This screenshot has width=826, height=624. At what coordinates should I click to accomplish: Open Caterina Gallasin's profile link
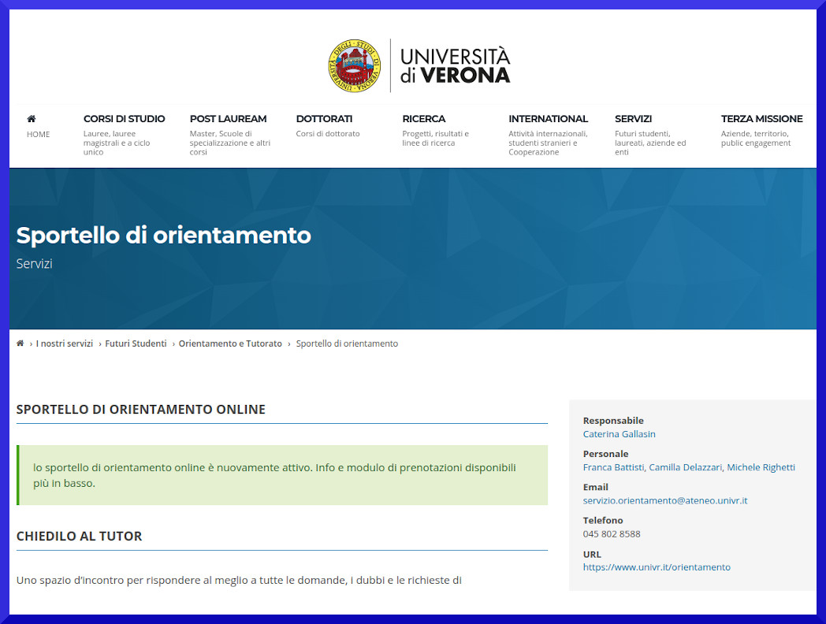pos(619,434)
